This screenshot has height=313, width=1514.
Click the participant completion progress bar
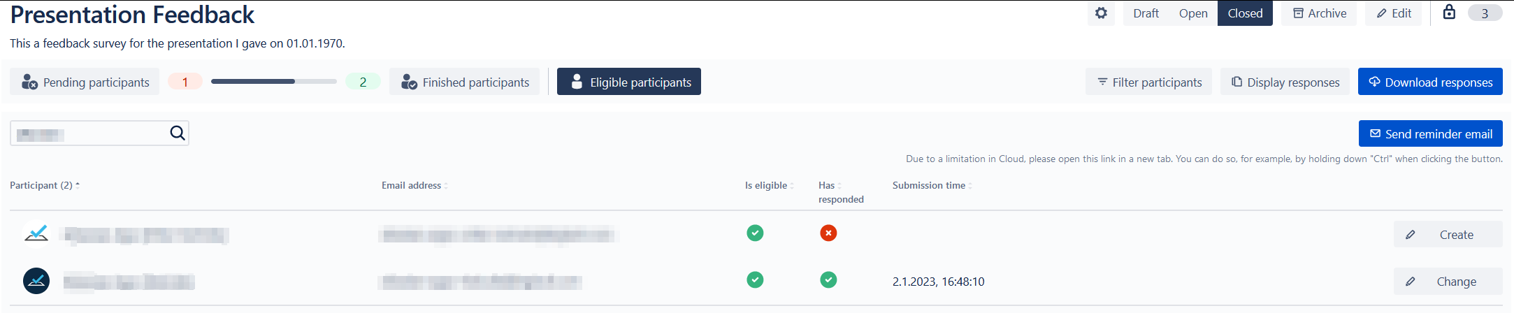tap(273, 82)
